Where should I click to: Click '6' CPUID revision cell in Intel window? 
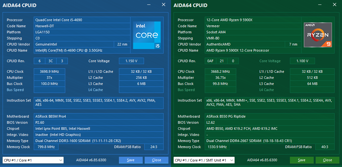[x=40, y=61]
